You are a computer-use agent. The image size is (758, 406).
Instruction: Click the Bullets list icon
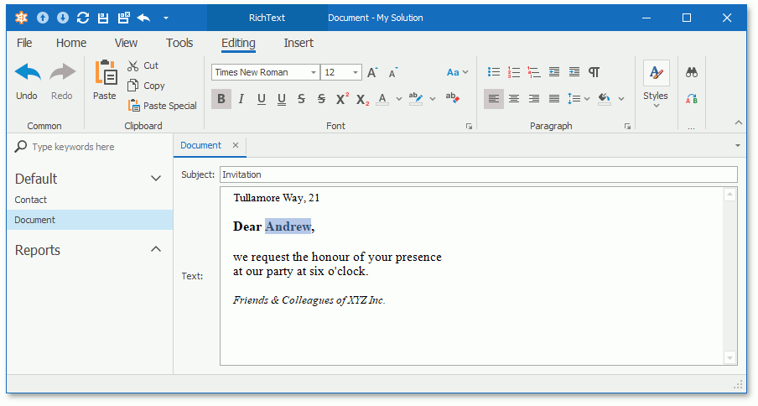[494, 72]
